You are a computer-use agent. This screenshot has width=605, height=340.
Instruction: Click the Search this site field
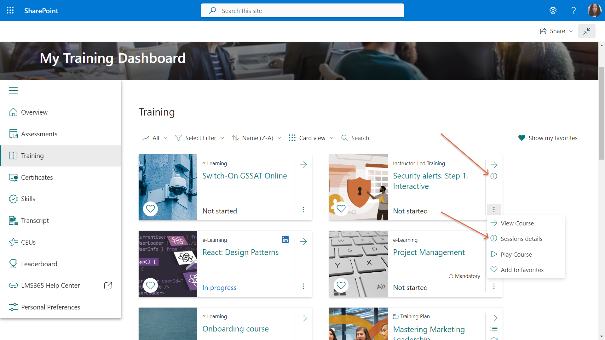click(302, 11)
